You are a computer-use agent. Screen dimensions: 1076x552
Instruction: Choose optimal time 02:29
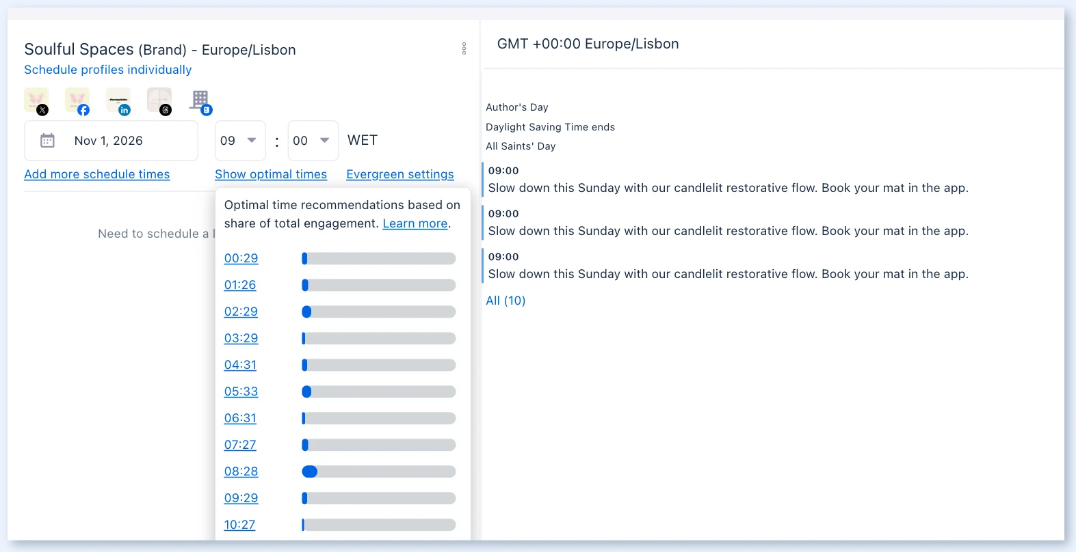(241, 312)
